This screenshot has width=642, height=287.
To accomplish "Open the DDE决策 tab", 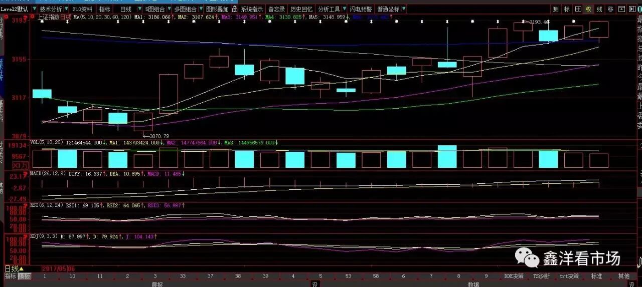I will [514, 276].
